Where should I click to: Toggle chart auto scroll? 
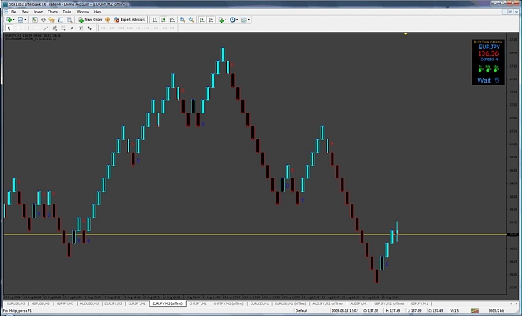pos(202,20)
